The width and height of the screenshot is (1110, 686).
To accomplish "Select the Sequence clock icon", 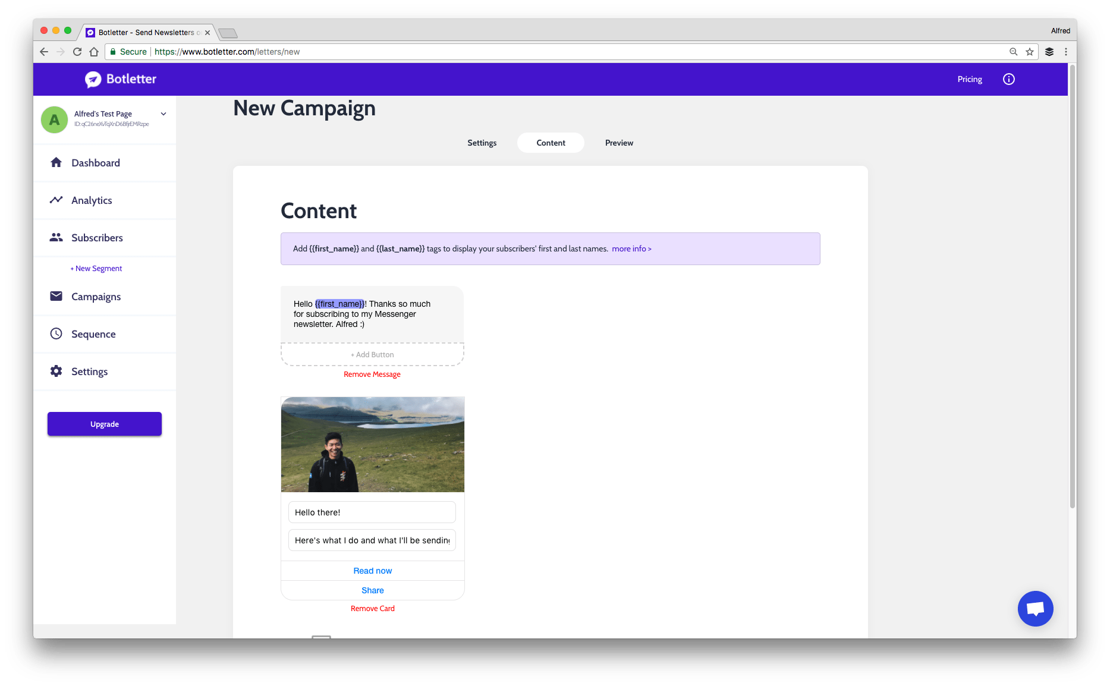I will [x=56, y=333].
